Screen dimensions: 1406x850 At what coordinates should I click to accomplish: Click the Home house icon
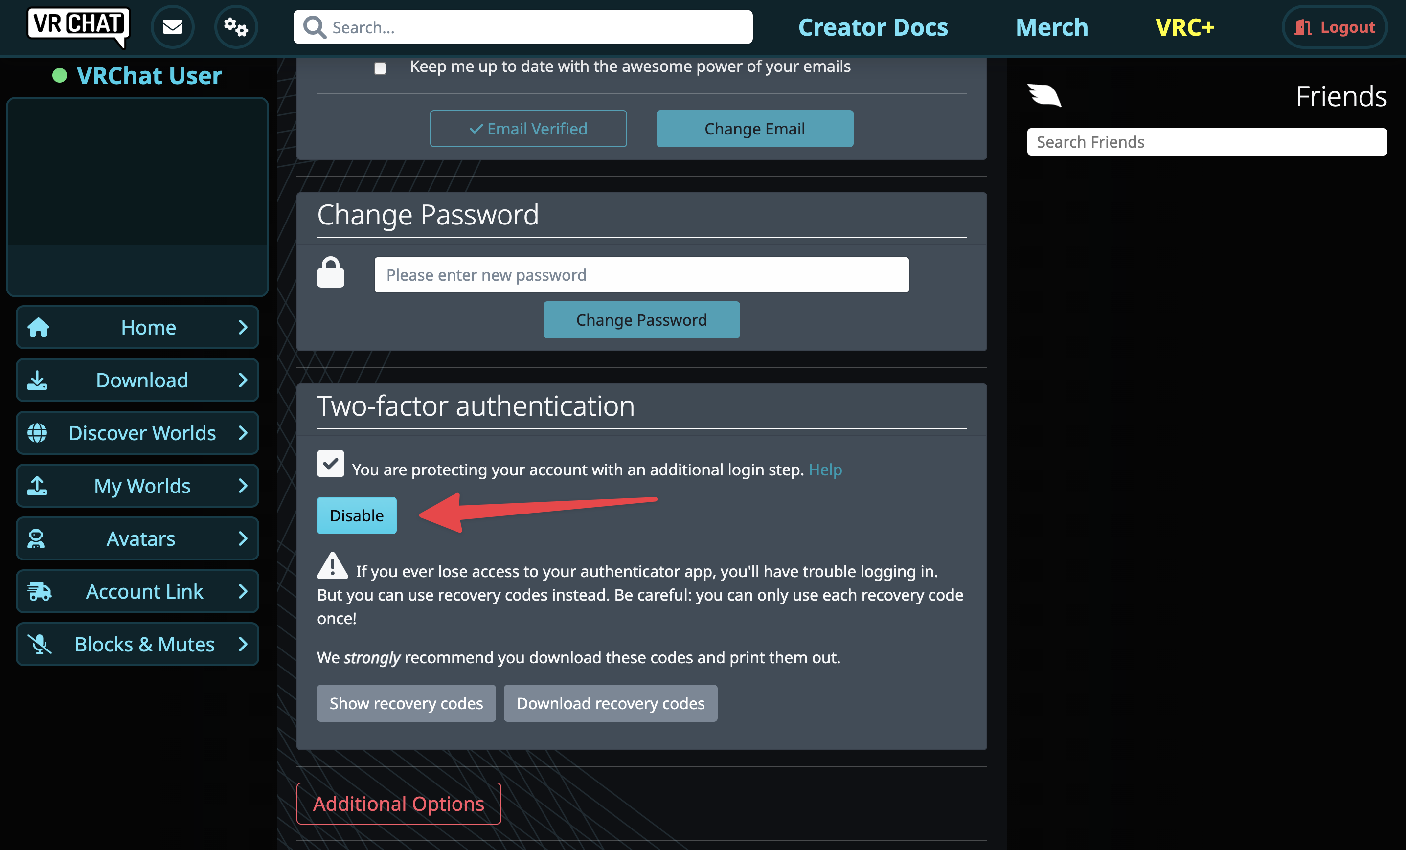click(38, 328)
